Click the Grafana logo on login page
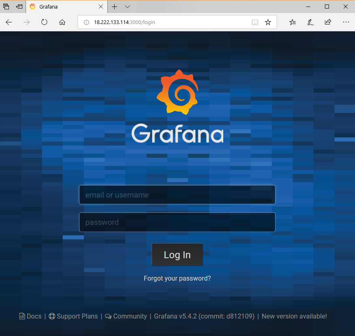The width and height of the screenshot is (355, 336). [177, 106]
